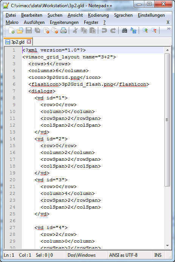Screen dimensions: 175x262
Task: Click the Print toolbar icon
Action: 63,31
